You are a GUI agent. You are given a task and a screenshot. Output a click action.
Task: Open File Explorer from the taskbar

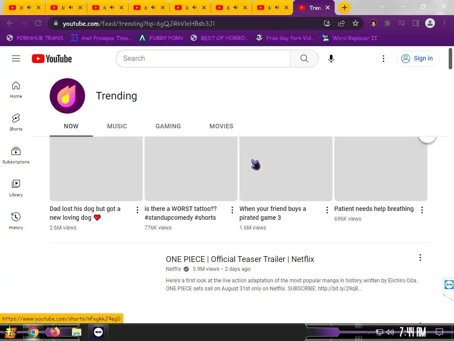[x=76, y=332]
